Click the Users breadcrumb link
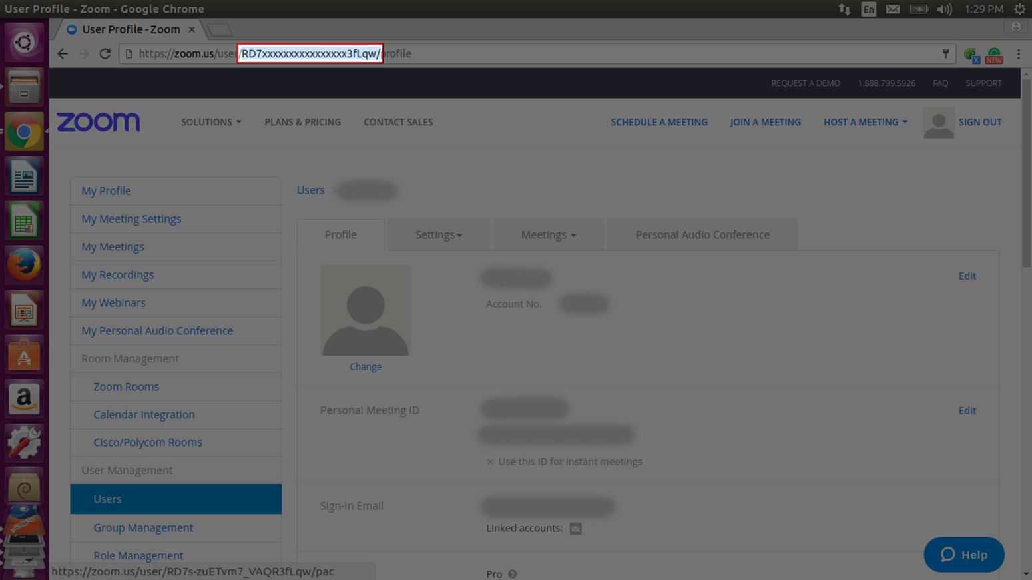1032x580 pixels. tap(310, 190)
